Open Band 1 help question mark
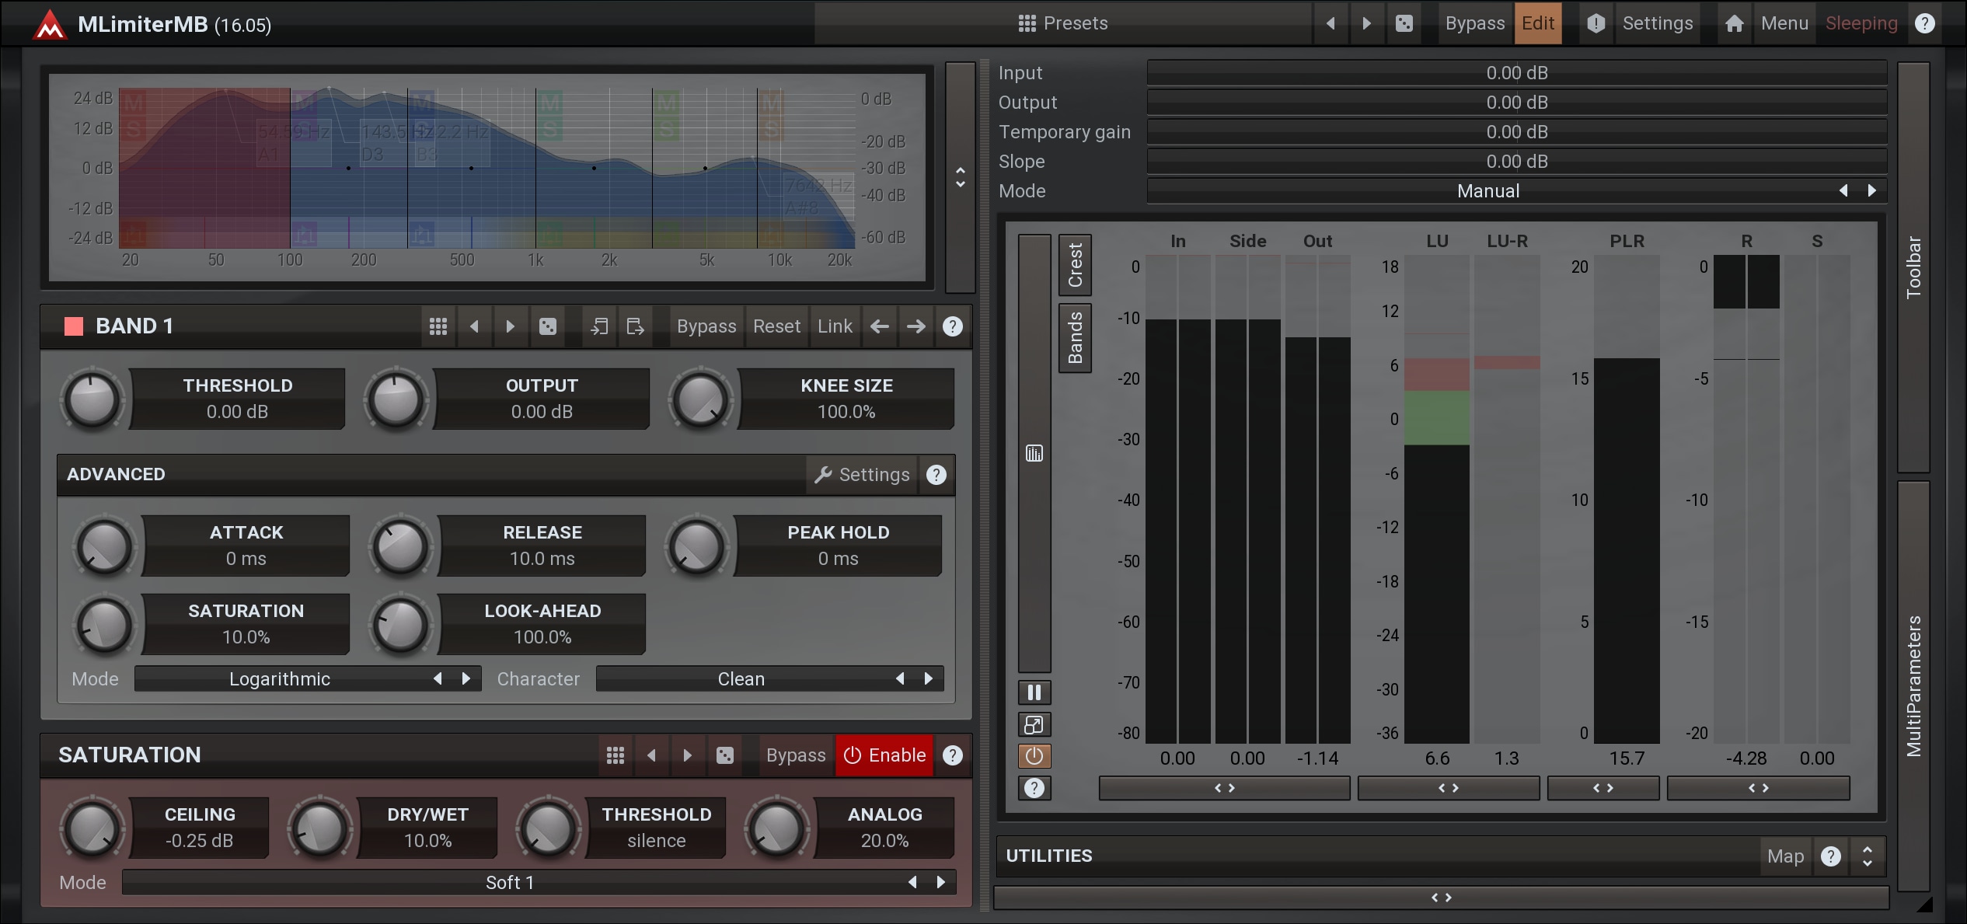 [952, 326]
